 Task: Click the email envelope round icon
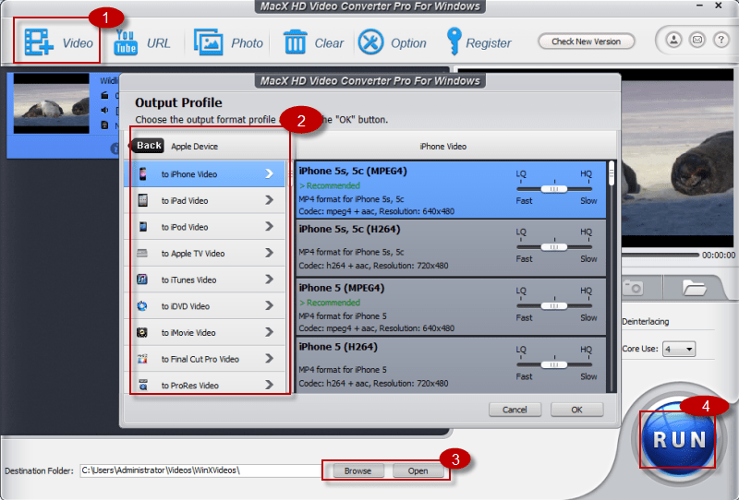click(x=697, y=40)
